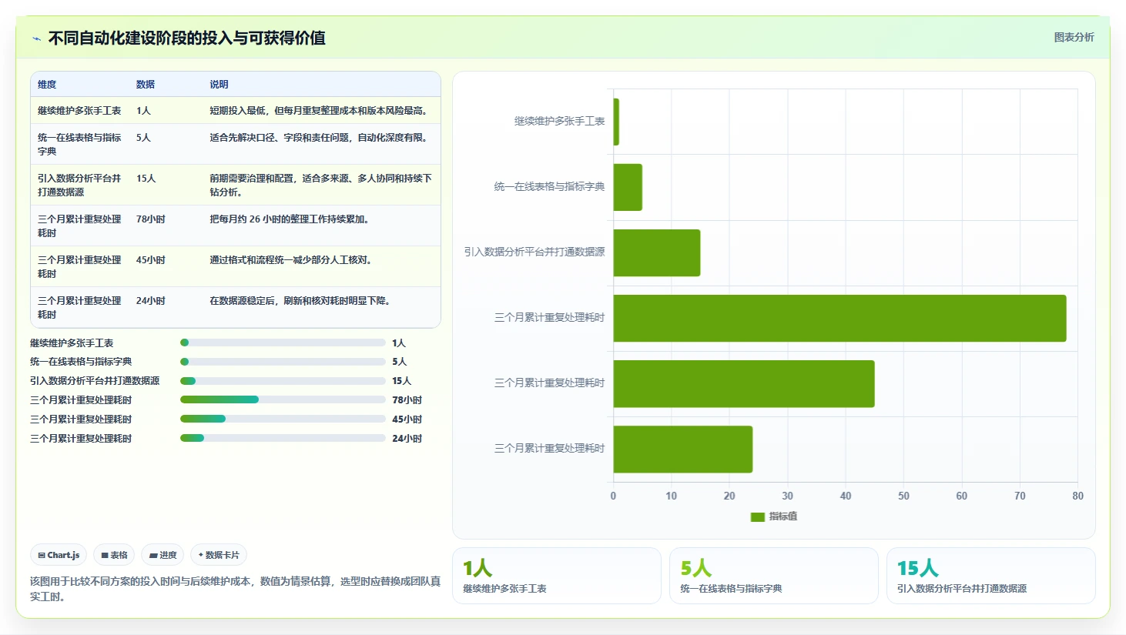Viewport: 1126px width, 635px height.
Task: Click the progress bar ending with 24小时
Action: point(283,438)
